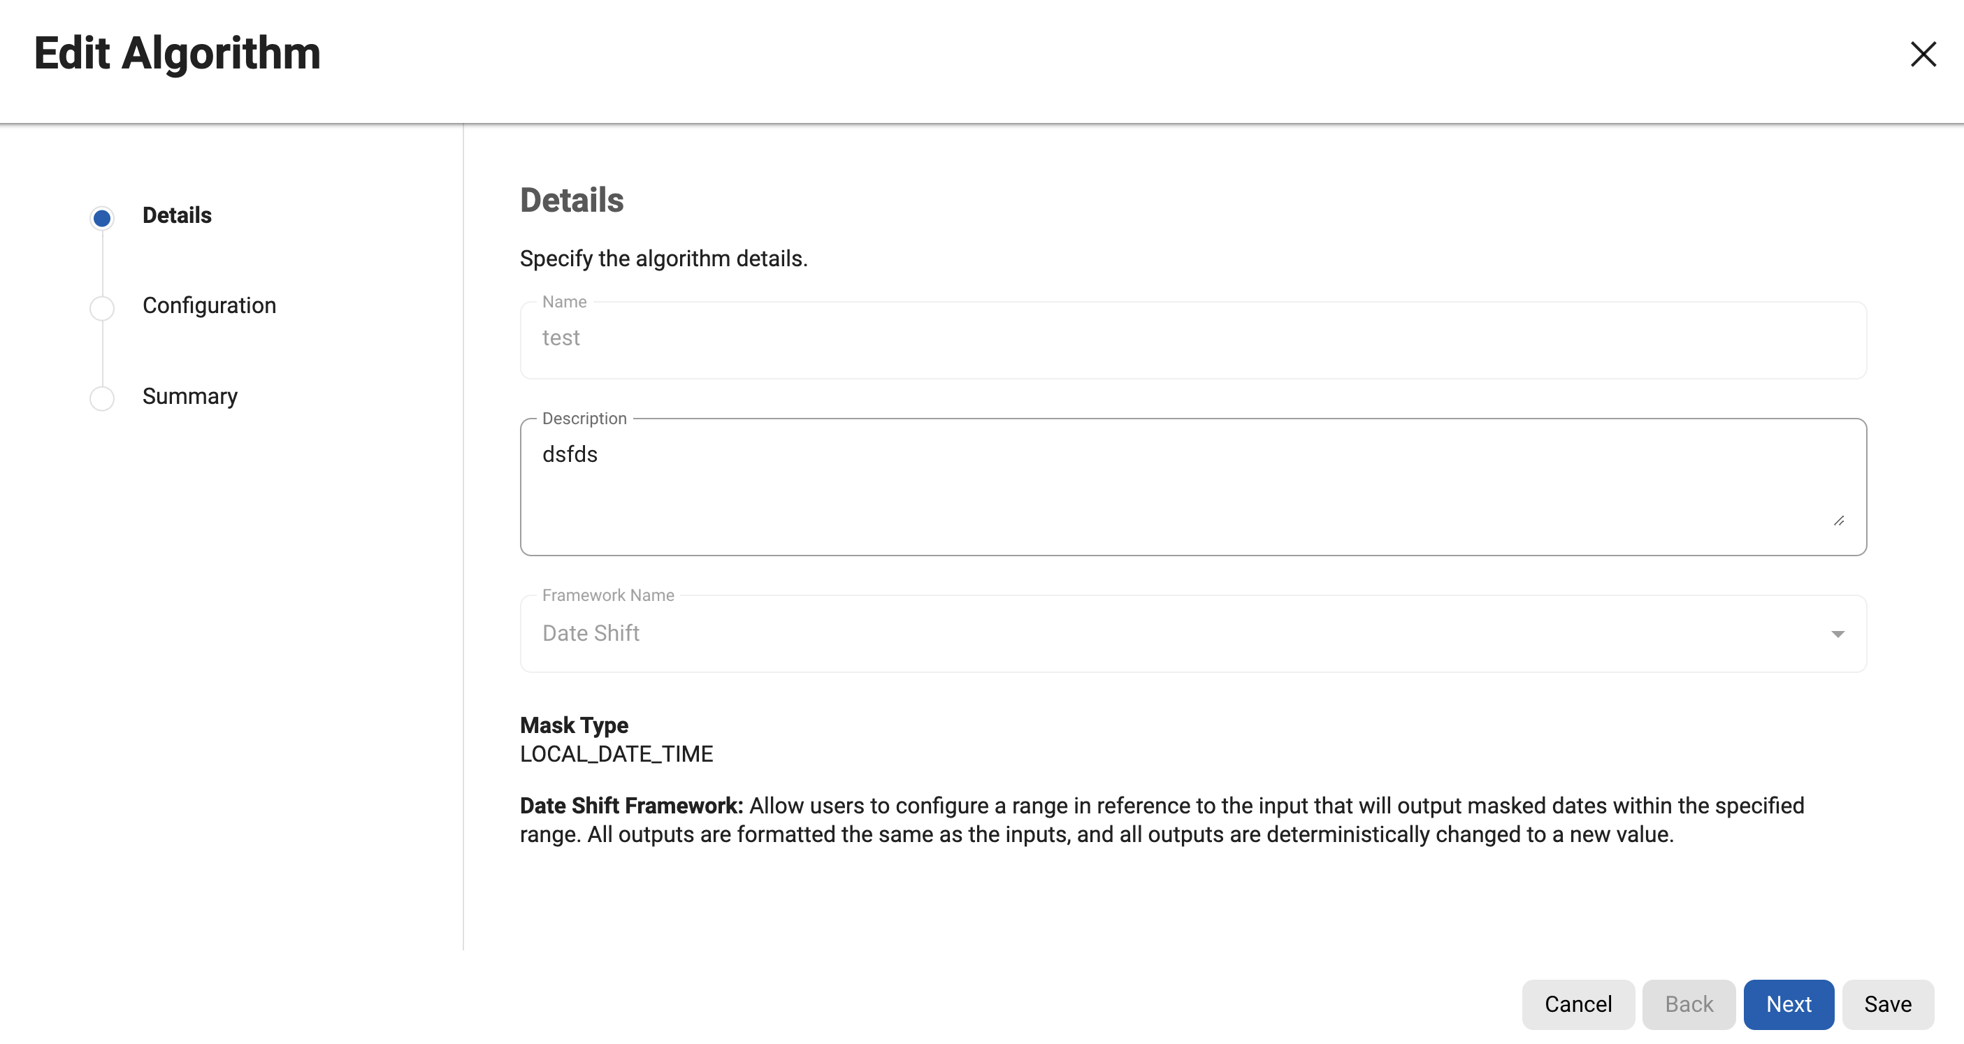Expand the Framework Name dropdown arrow
Image resolution: width=1964 pixels, height=1044 pixels.
click(1837, 634)
